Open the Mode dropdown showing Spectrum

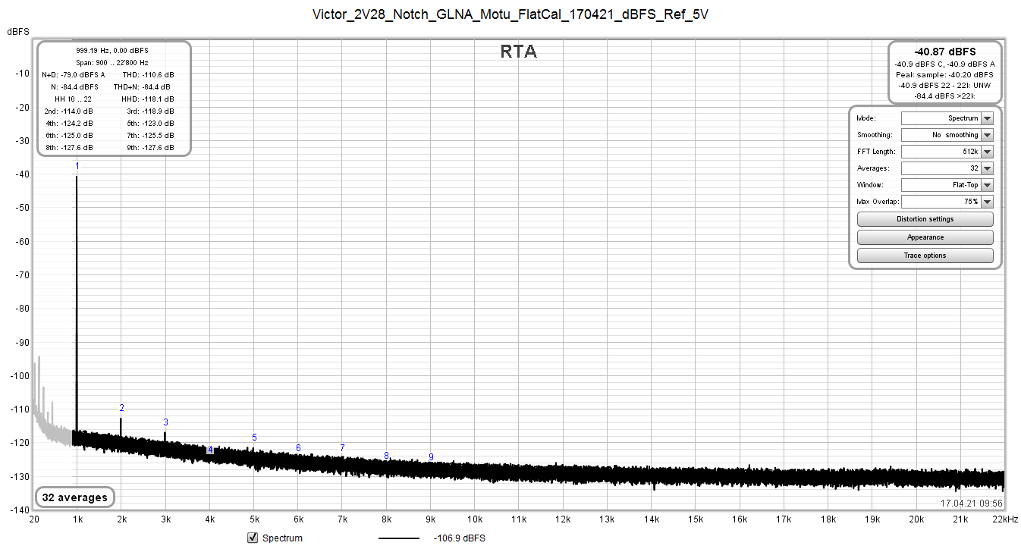947,118
